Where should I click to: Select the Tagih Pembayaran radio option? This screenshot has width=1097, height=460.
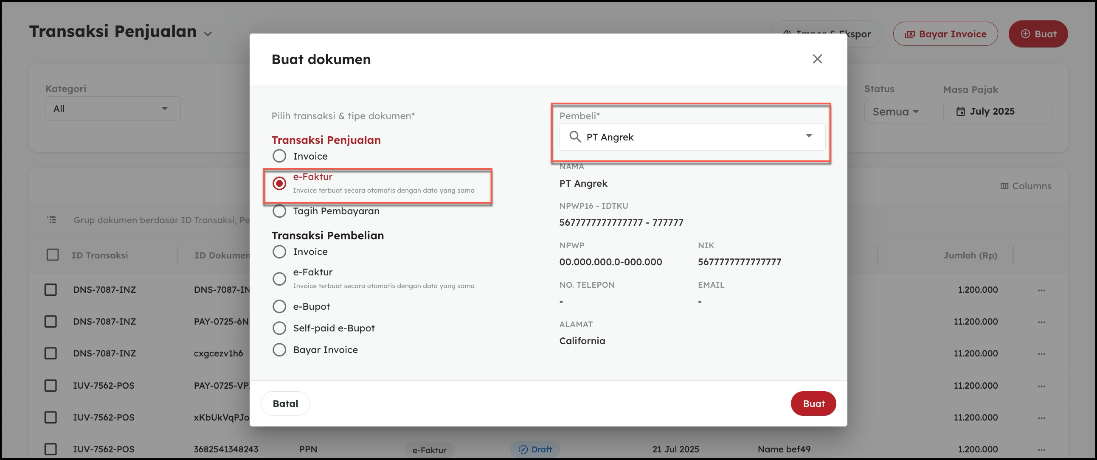279,211
